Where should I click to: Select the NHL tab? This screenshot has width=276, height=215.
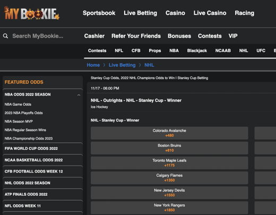244,50
